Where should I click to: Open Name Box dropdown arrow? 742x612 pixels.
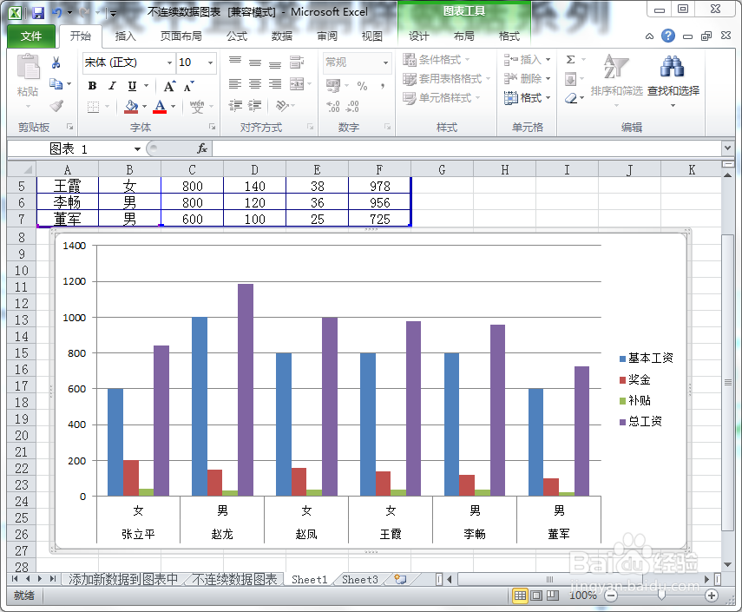tap(137, 149)
